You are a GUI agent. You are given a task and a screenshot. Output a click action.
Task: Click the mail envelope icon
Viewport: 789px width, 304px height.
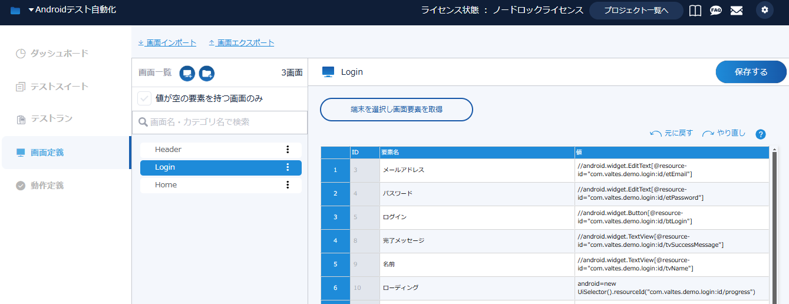click(x=737, y=11)
